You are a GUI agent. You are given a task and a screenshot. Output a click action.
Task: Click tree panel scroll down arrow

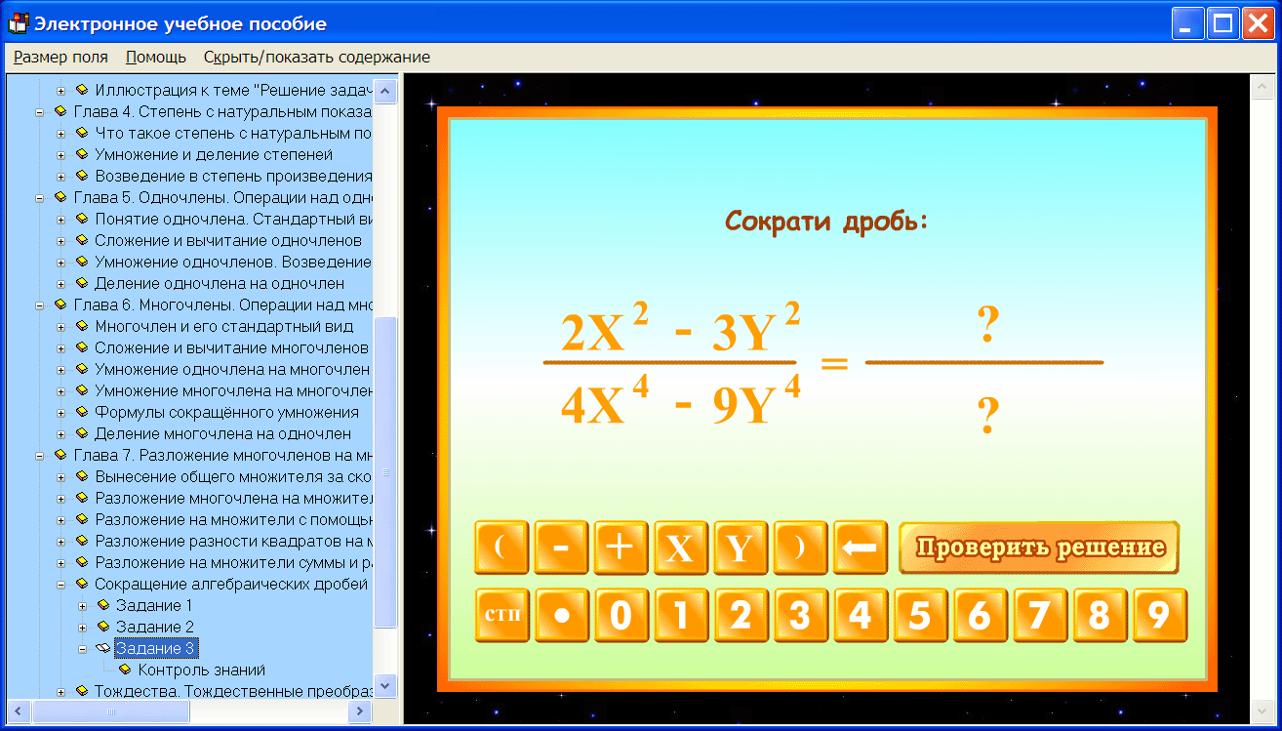point(386,686)
